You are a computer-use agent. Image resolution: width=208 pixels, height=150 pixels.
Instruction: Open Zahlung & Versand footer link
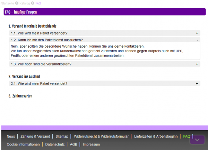(35, 137)
